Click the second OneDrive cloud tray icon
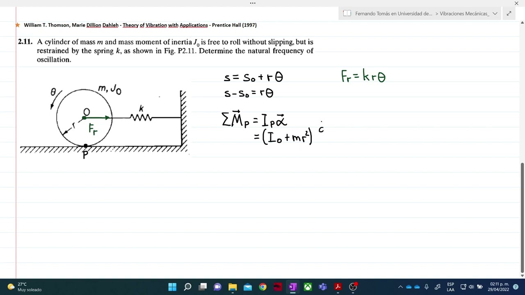The width and height of the screenshot is (525, 295). coord(417,287)
